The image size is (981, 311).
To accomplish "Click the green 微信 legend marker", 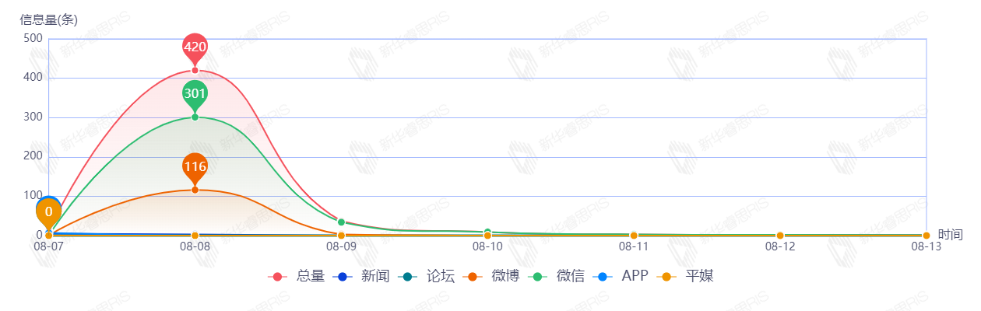I will (x=537, y=277).
